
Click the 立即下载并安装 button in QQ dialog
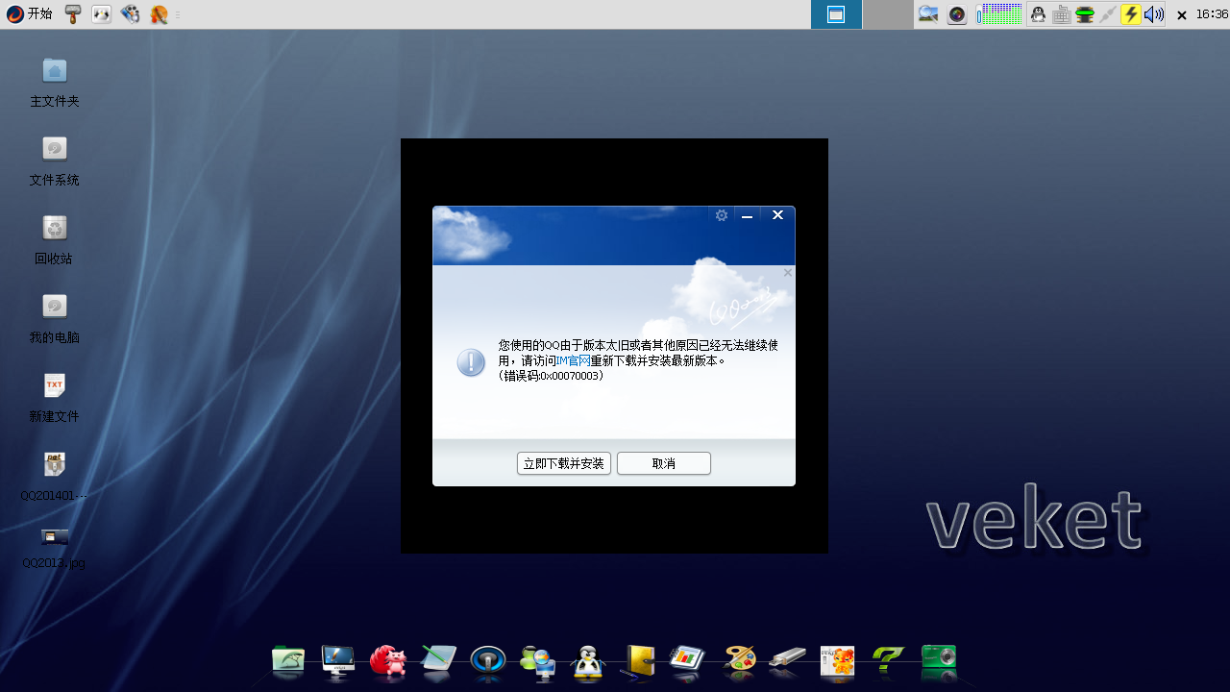pyautogui.click(x=564, y=463)
